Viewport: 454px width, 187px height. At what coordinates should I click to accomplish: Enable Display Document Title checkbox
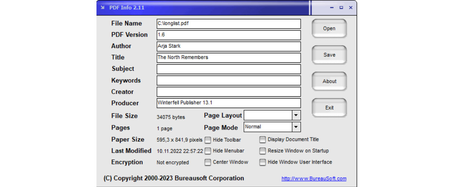coord(263,140)
